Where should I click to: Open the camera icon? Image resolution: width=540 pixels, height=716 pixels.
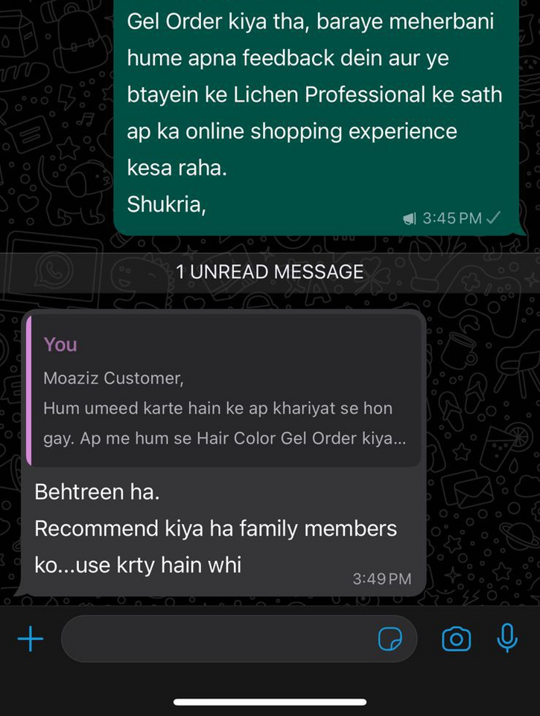[x=456, y=638]
